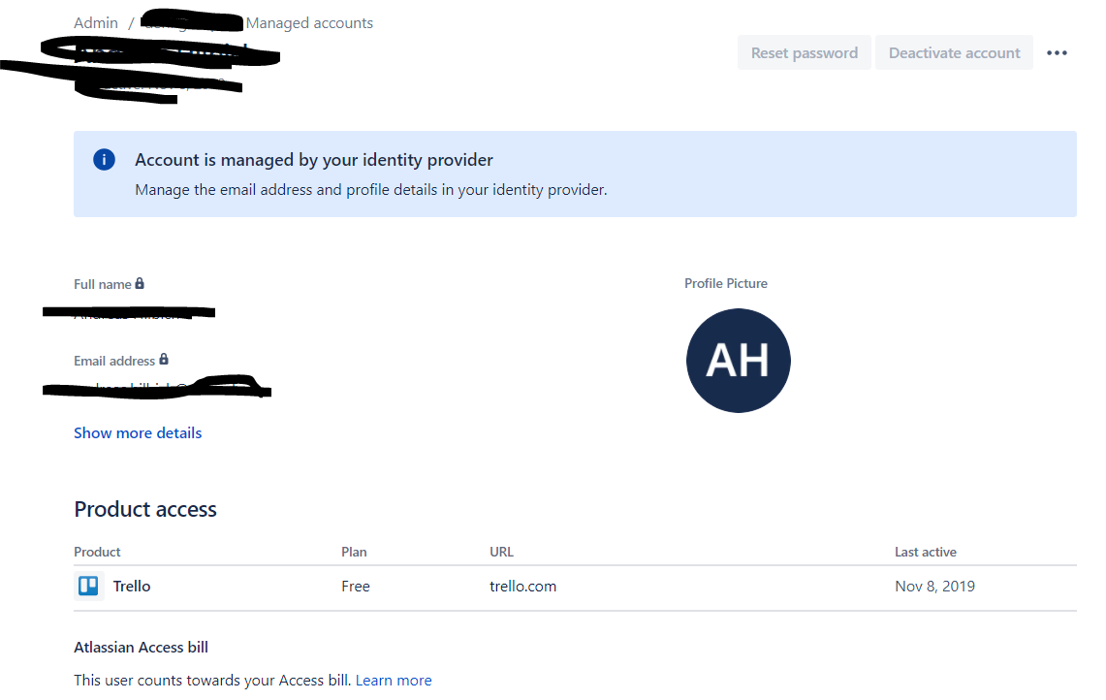Select the Trello product name

pyautogui.click(x=132, y=586)
